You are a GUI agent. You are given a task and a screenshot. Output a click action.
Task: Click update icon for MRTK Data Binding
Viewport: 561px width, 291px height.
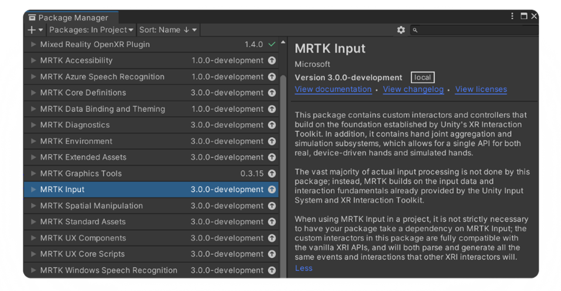(272, 109)
